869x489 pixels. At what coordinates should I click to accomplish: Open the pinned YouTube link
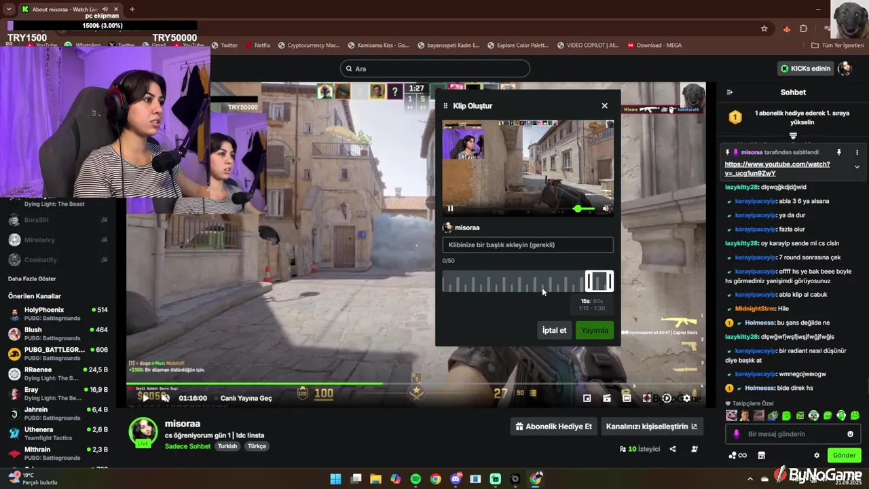(x=777, y=169)
